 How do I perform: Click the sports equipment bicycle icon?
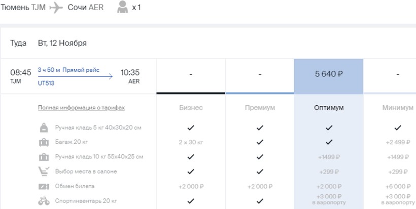pyautogui.click(x=44, y=201)
